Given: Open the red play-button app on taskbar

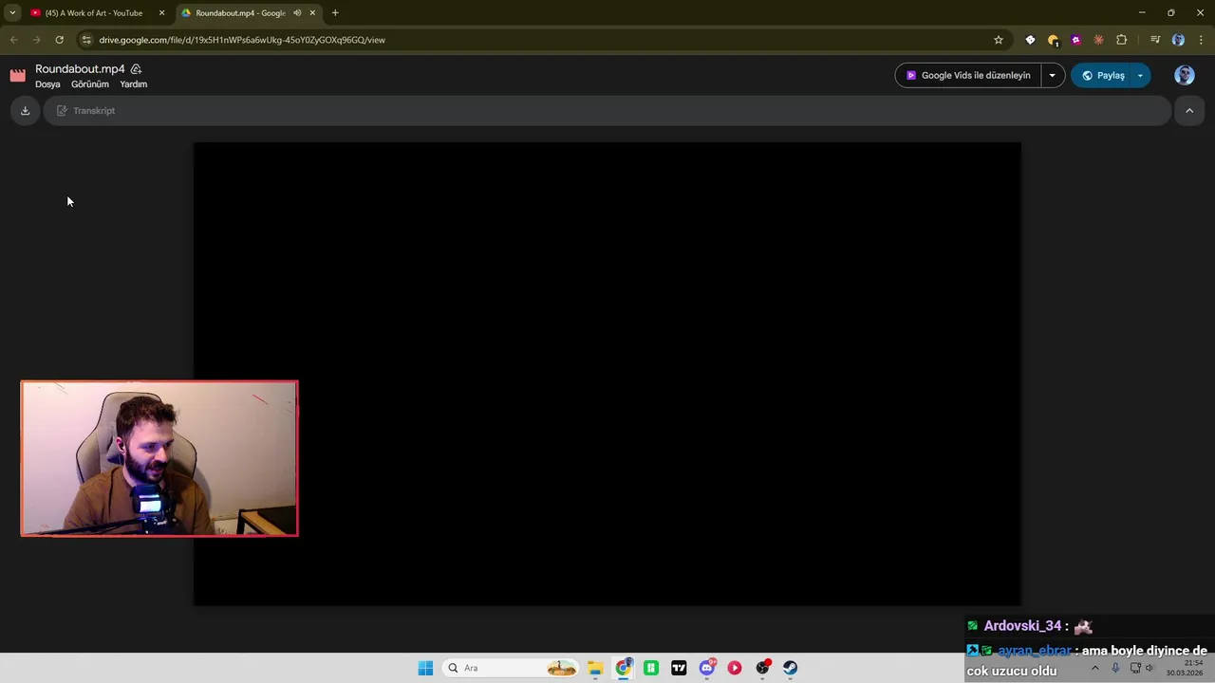Looking at the screenshot, I should 735,668.
